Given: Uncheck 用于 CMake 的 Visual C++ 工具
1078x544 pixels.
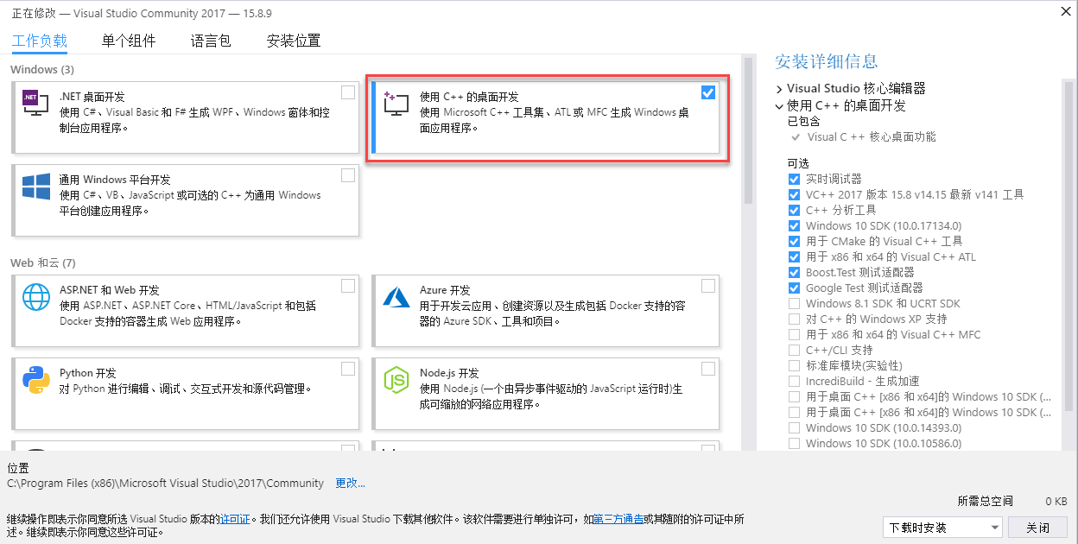Looking at the screenshot, I should [794, 241].
